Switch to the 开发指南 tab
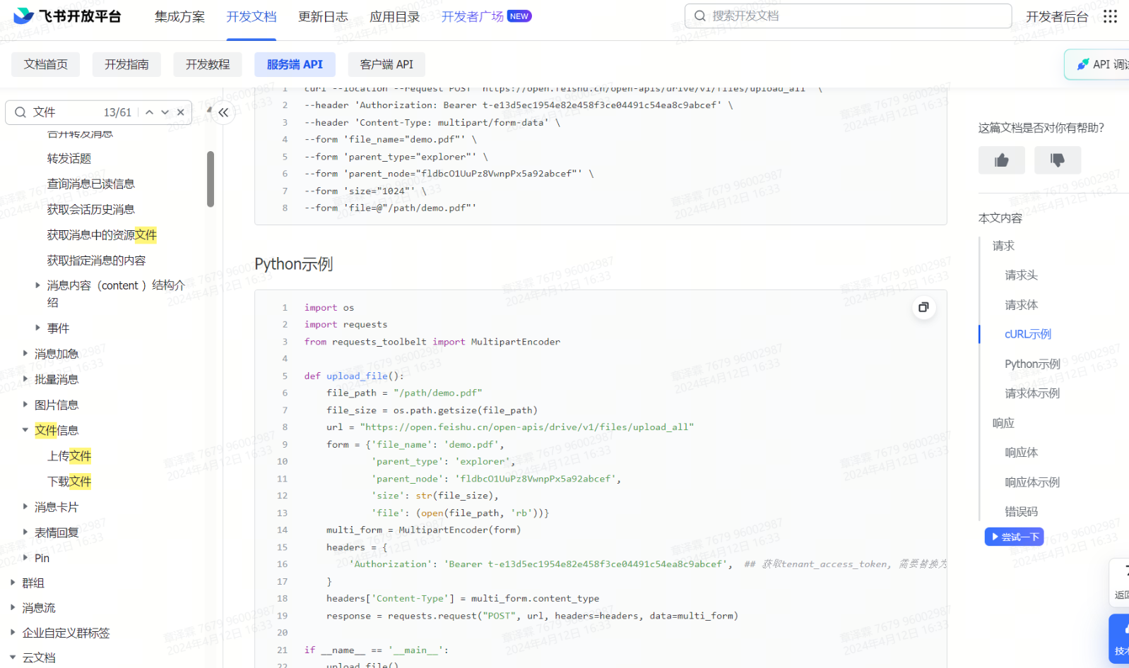Viewport: 1129px width, 668px height. [126, 64]
